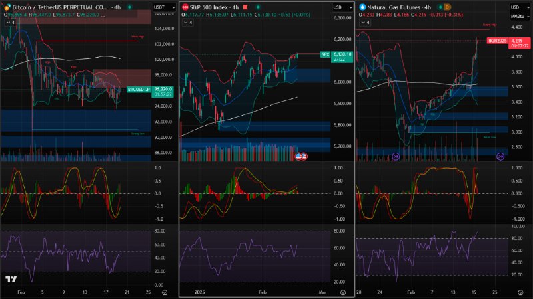Click the S&P 500 Index logo icon
533x299 pixels.
coord(185,7)
